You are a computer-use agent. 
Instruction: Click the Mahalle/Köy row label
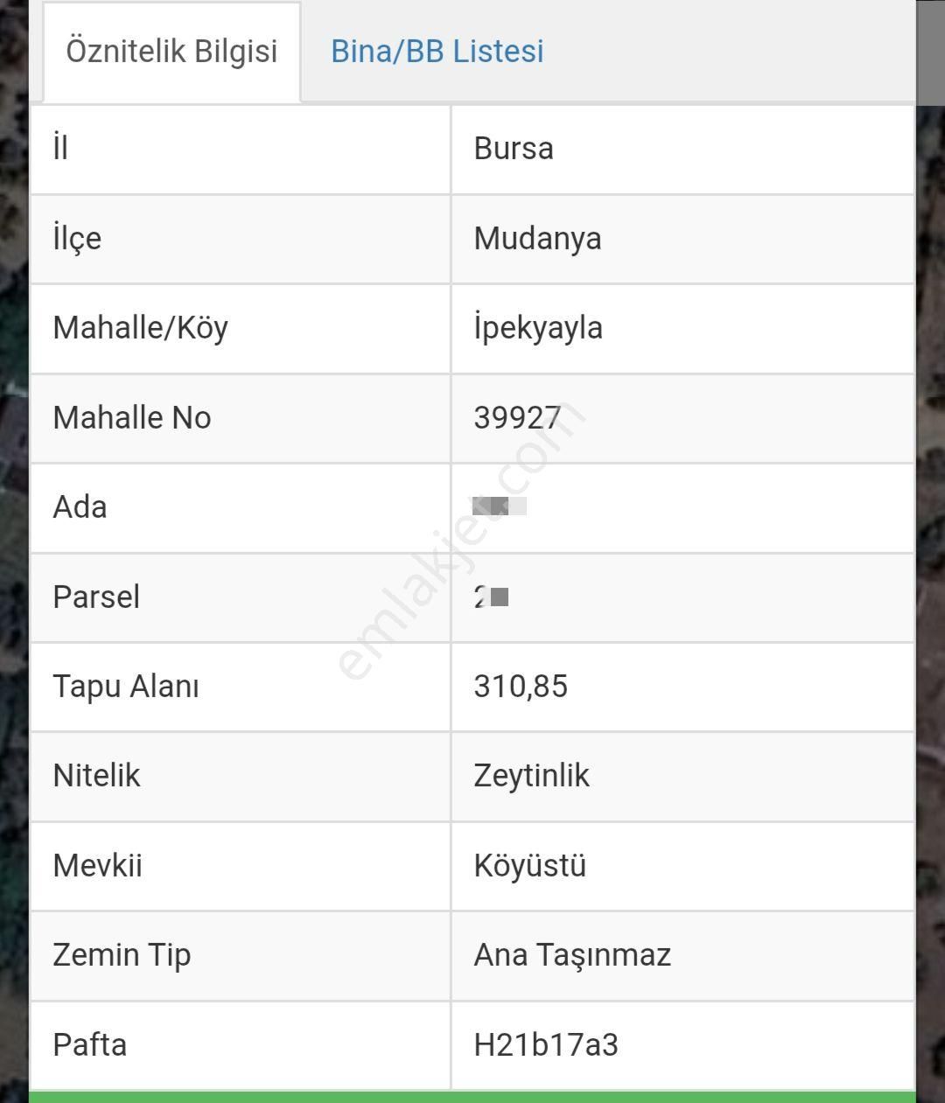pyautogui.click(x=140, y=328)
